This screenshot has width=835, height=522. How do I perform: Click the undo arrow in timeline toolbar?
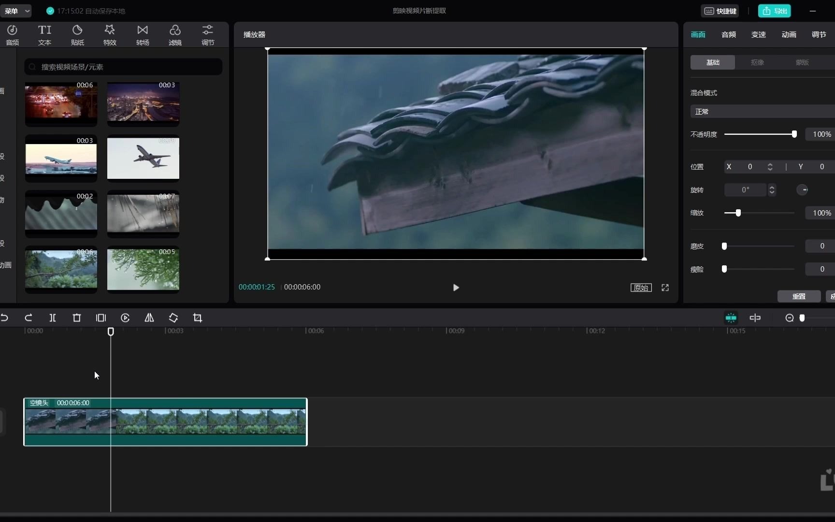pos(4,318)
